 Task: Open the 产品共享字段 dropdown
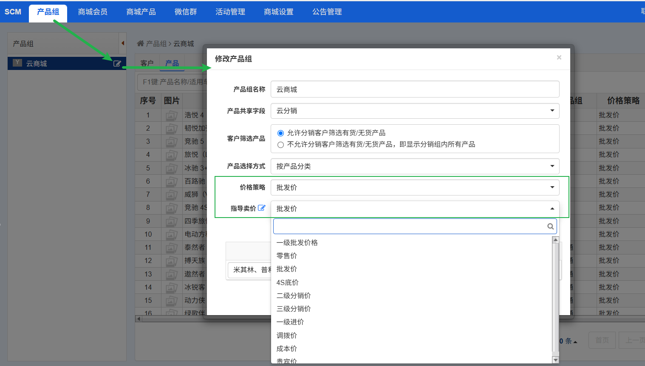pyautogui.click(x=415, y=111)
